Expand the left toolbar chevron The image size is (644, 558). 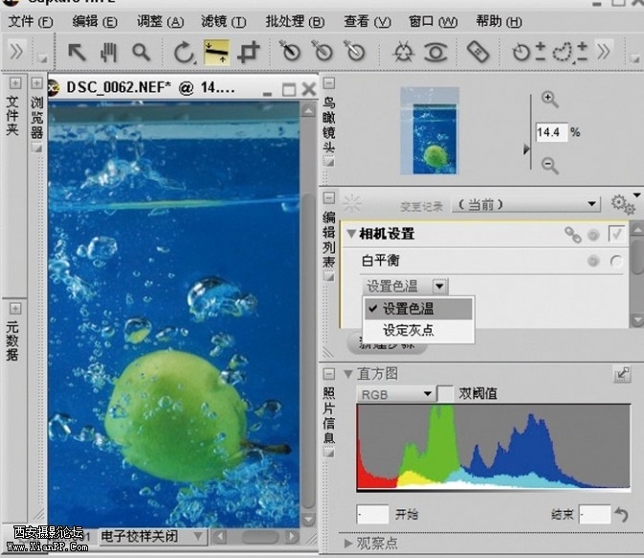[x=16, y=52]
